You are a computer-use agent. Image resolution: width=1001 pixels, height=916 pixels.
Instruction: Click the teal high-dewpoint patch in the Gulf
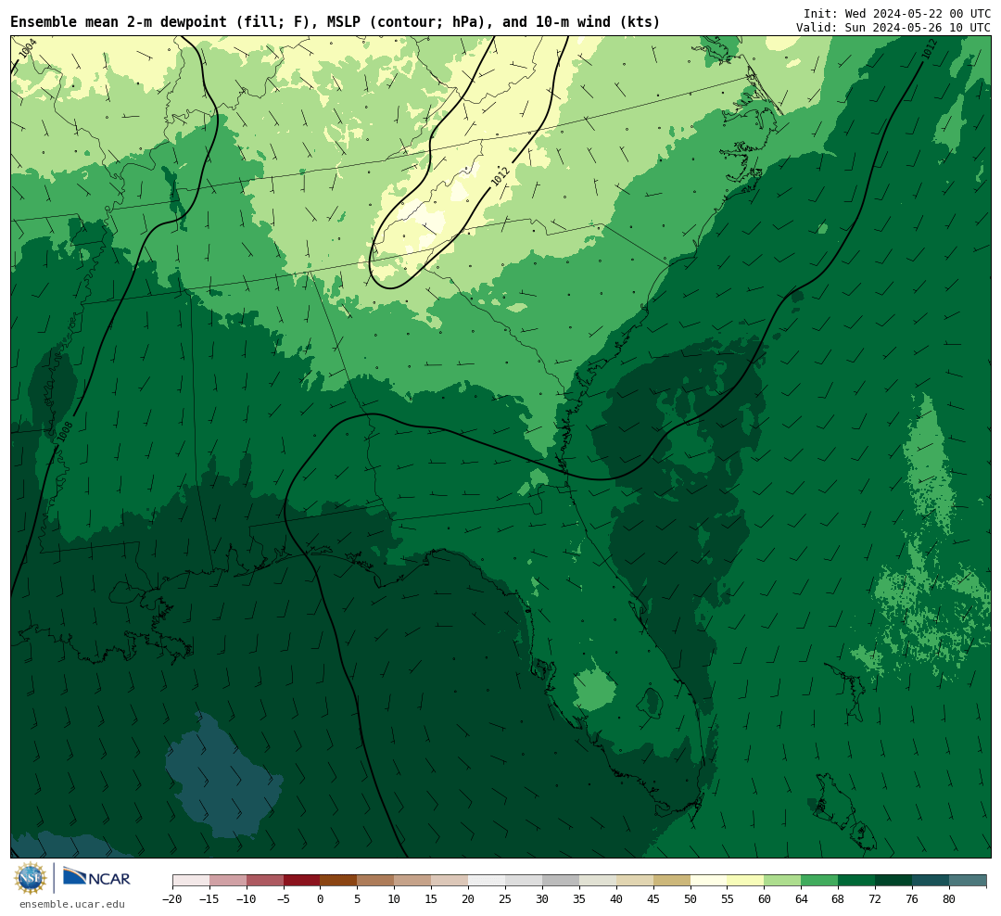click(x=222, y=775)
